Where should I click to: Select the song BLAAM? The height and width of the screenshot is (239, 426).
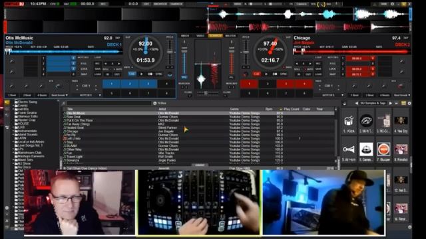pos(198,146)
